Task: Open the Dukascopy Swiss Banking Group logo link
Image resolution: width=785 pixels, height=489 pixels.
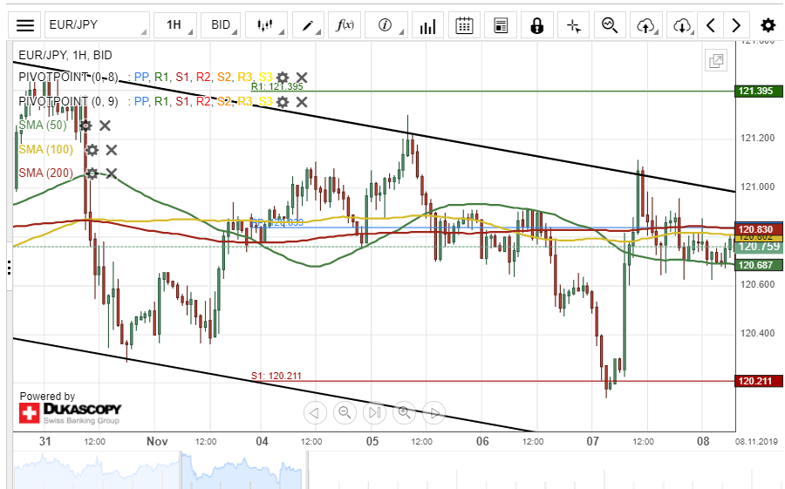Action: 71,413
